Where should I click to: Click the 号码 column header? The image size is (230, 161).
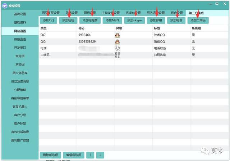point(96,28)
